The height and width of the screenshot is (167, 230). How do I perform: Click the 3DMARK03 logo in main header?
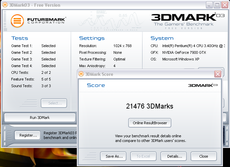coord(188,17)
